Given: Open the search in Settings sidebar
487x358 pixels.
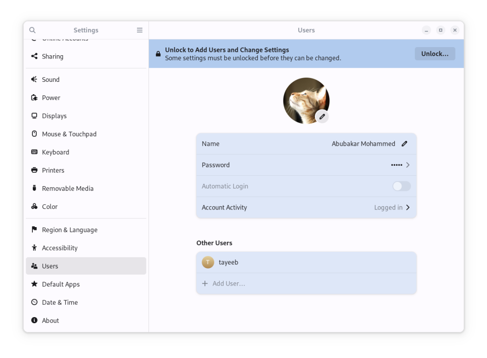Looking at the screenshot, I should click(x=32, y=30).
